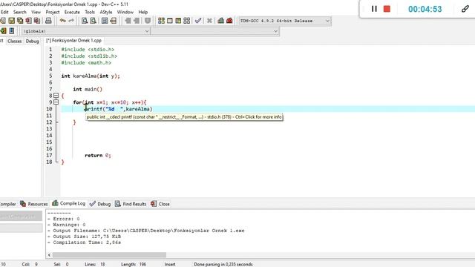Screen dimensions: 475x267
Task: Run the program using the Run icon
Action: (170, 21)
